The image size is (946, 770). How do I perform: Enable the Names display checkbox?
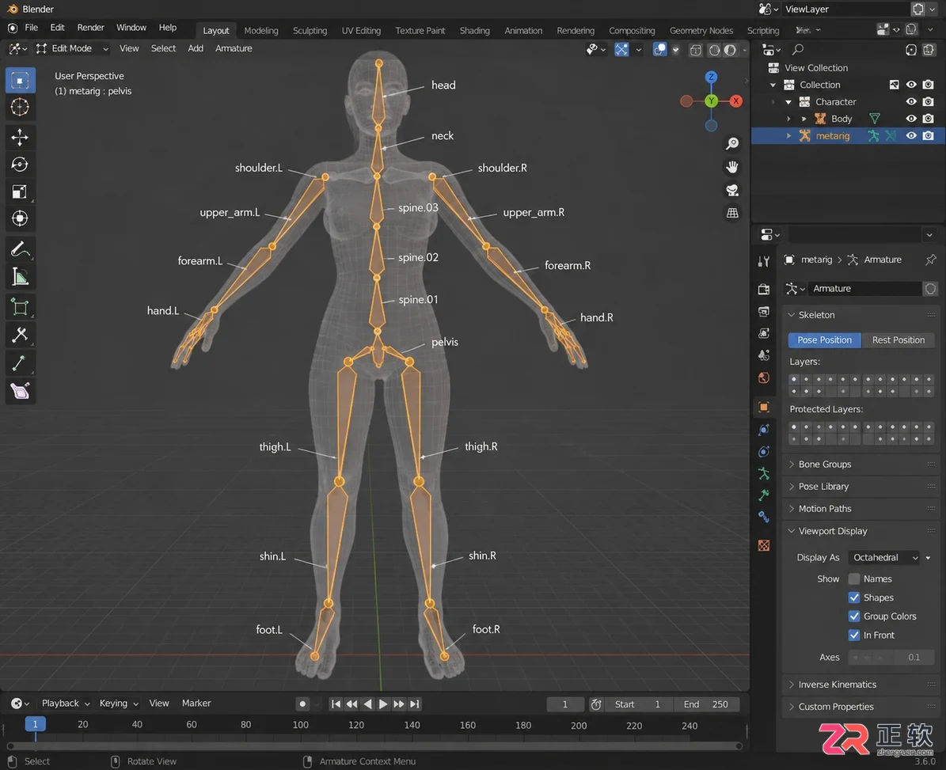pyautogui.click(x=853, y=578)
